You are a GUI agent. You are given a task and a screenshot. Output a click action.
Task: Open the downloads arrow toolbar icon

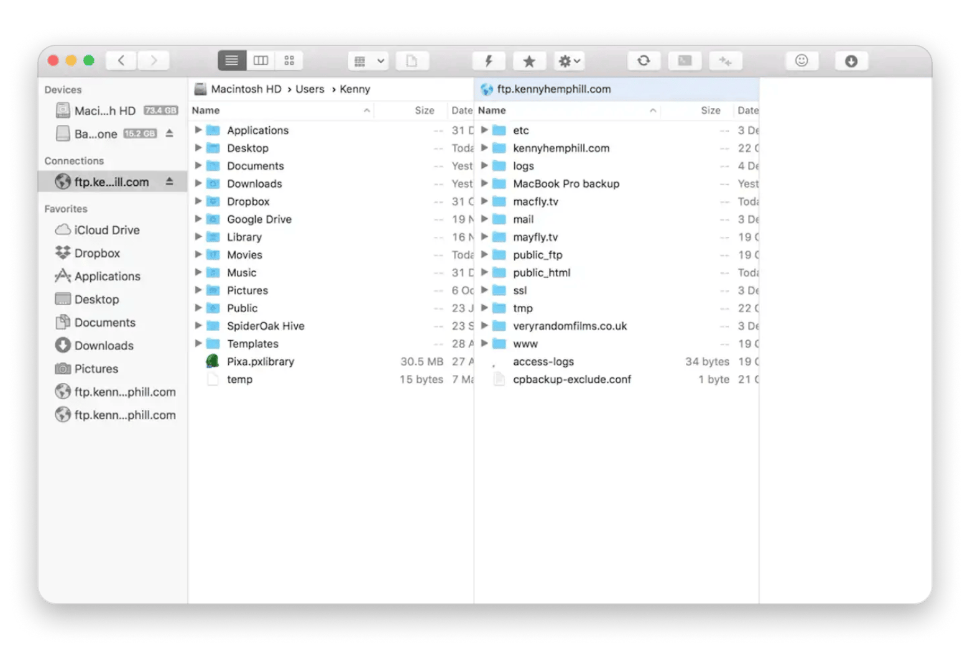(x=851, y=61)
